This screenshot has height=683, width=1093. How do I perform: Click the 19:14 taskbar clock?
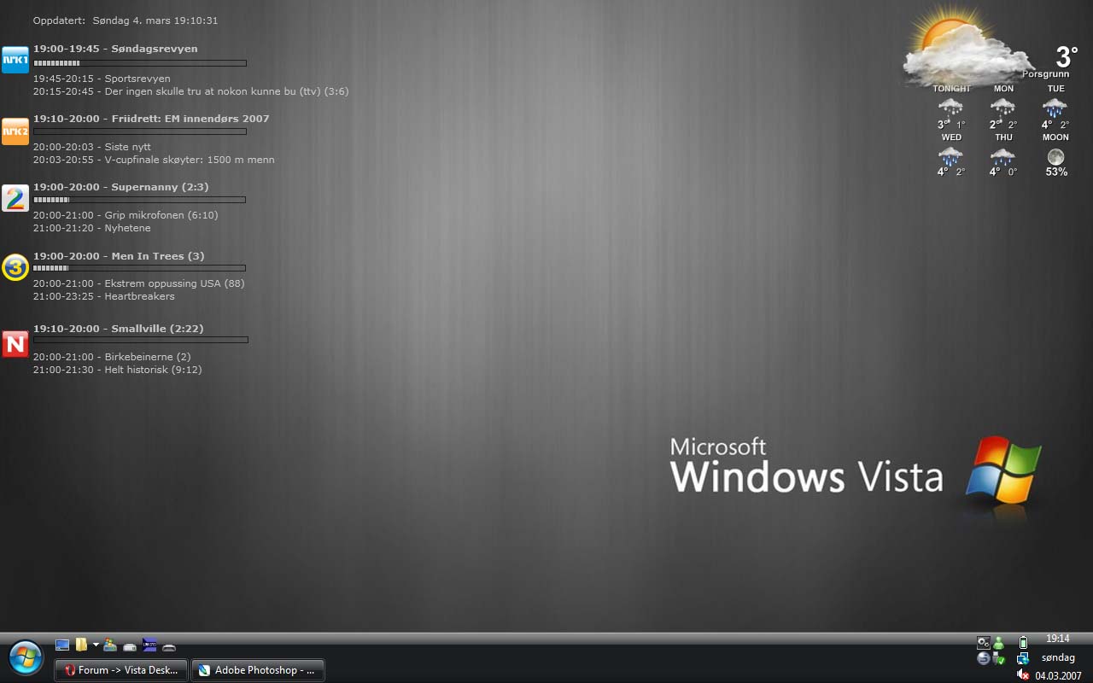tap(1058, 639)
